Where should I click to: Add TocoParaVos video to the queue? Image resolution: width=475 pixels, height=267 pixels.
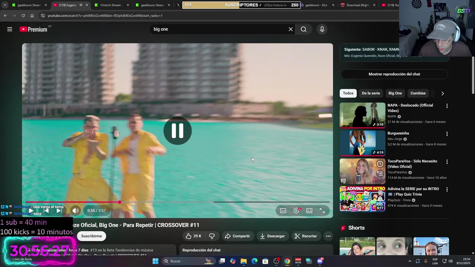tap(380, 173)
